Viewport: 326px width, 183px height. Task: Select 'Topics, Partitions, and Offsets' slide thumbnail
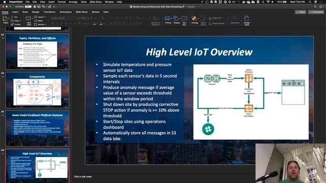[x=37, y=51]
